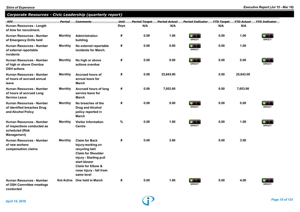Click the 'Period Indicator' column header

coord(195,22)
